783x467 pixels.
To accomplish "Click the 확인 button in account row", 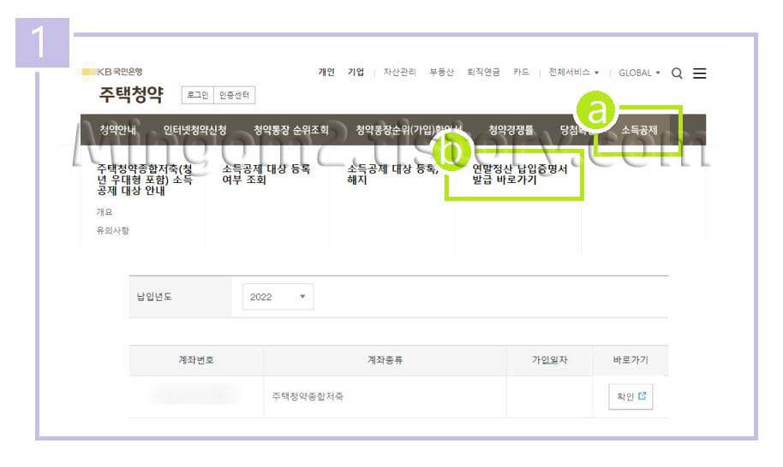I will [631, 396].
